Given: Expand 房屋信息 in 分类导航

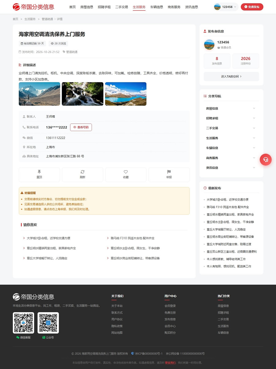Looking at the screenshot, I should click(x=231, y=108).
